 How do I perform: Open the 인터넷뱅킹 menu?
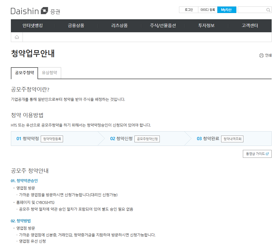click(32, 26)
